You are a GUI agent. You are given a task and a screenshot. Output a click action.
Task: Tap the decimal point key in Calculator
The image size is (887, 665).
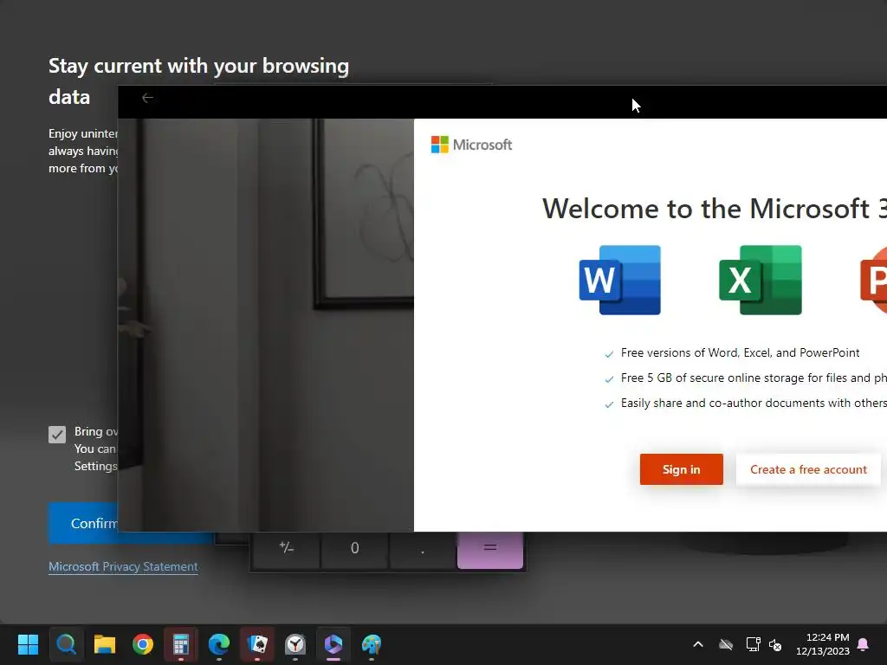pyautogui.click(x=423, y=547)
